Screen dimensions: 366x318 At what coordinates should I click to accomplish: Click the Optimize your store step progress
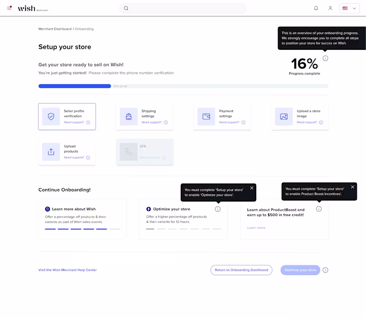pyautogui.click(x=183, y=229)
